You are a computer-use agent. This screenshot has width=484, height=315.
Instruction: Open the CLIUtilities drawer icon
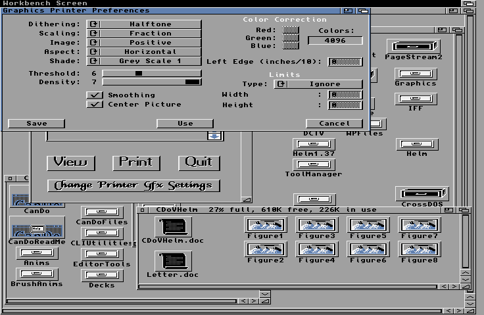[102, 233]
